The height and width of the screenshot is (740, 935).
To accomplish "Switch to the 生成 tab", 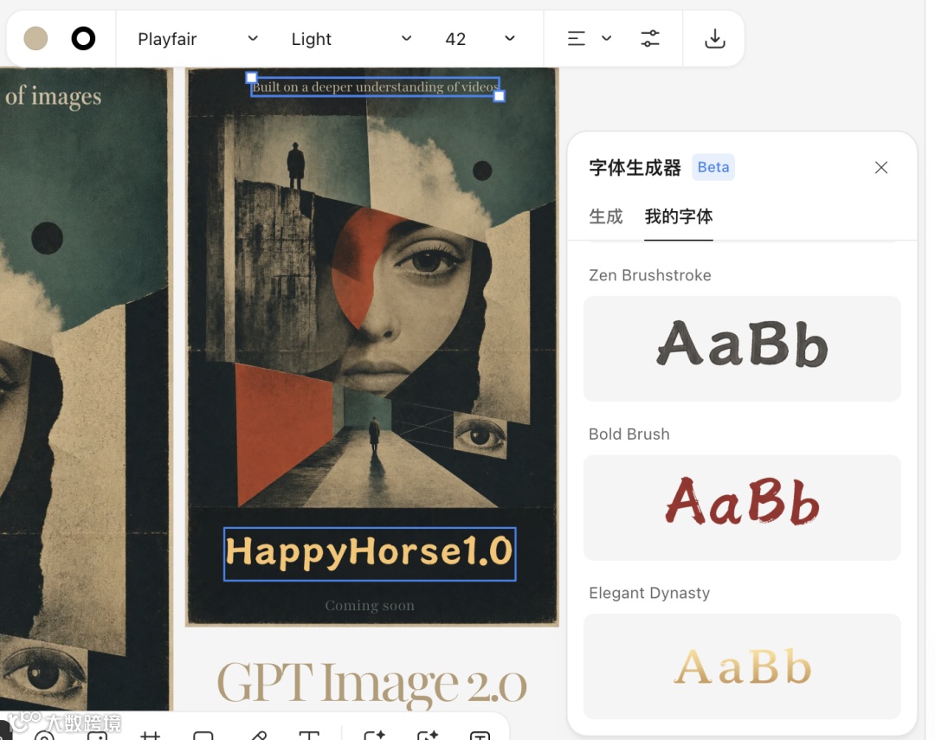I will pos(606,216).
